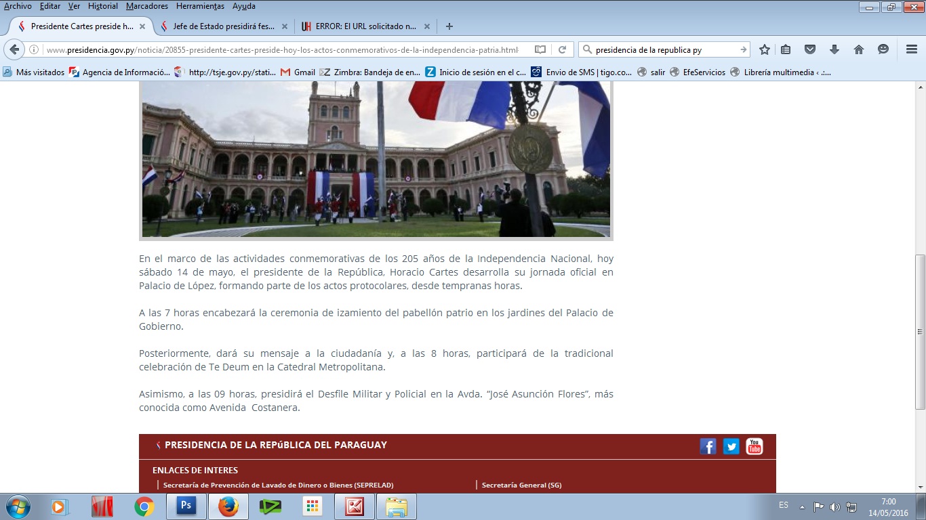Go to the Firefox home page
The width and height of the screenshot is (926, 520).
(859, 49)
